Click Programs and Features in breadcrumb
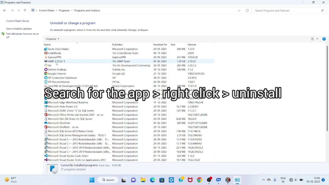This screenshot has height=185, width=329. pyautogui.click(x=87, y=11)
